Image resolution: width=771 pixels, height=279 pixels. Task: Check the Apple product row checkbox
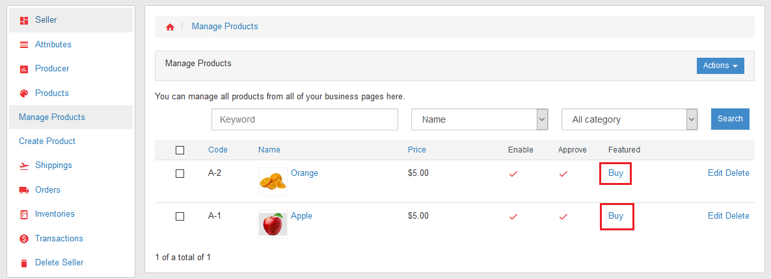[180, 216]
